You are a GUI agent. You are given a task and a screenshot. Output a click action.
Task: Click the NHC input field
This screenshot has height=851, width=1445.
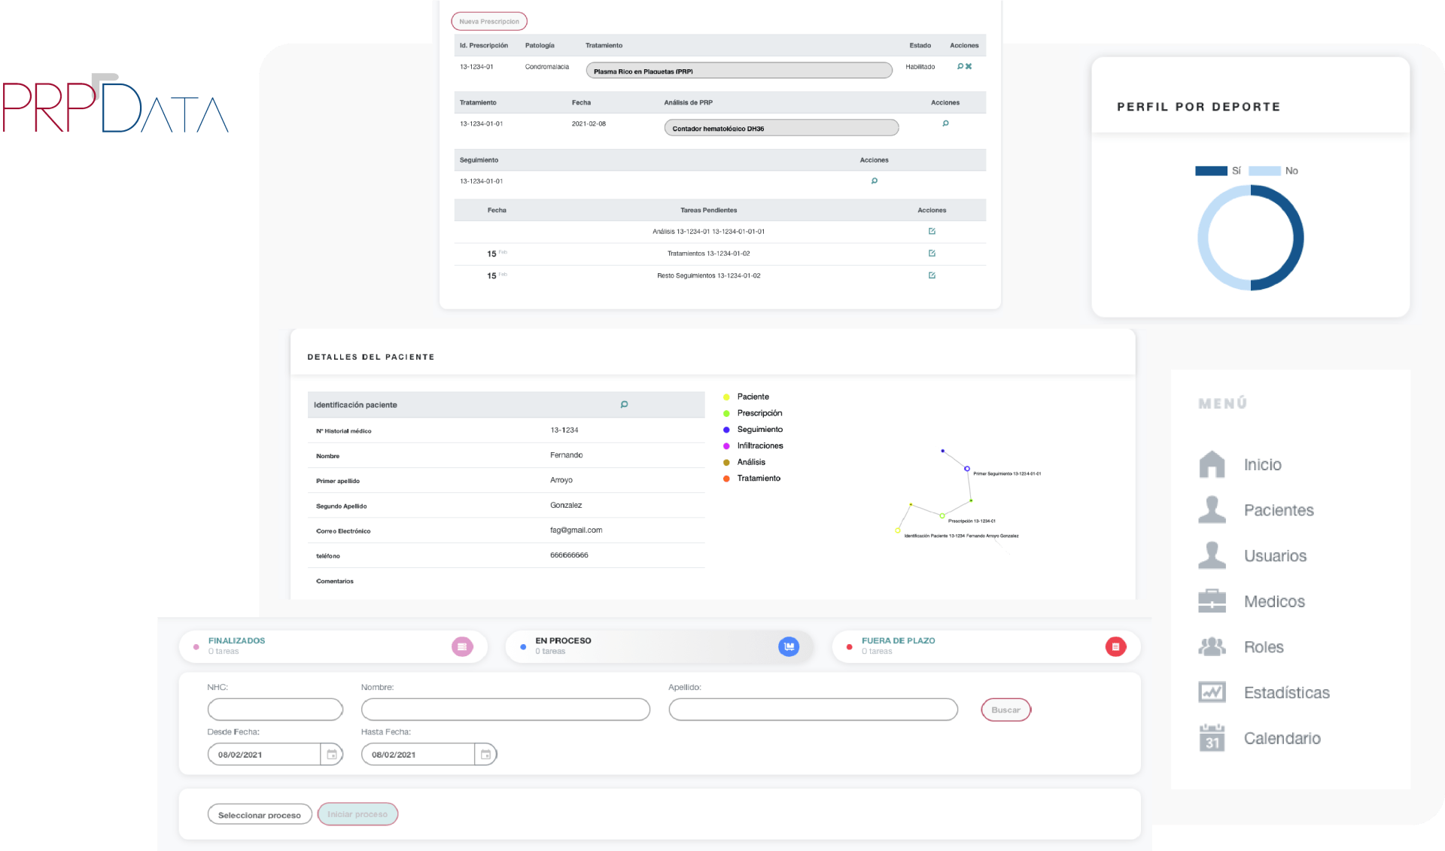pyautogui.click(x=275, y=710)
